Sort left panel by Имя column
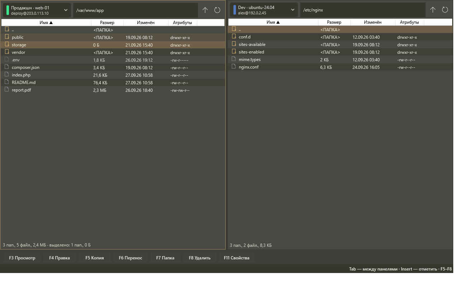The width and height of the screenshot is (459, 287). click(46, 23)
